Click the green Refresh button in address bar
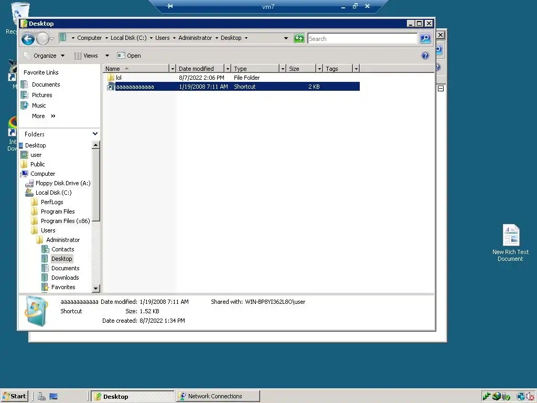The image size is (537, 403). pos(299,38)
